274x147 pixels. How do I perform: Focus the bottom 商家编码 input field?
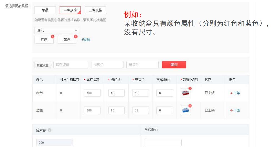click(163, 143)
